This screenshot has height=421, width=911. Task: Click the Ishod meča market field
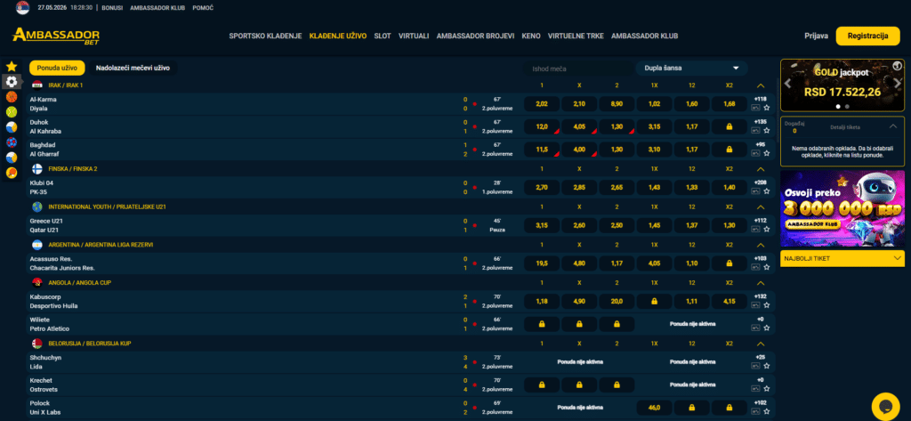(x=578, y=69)
